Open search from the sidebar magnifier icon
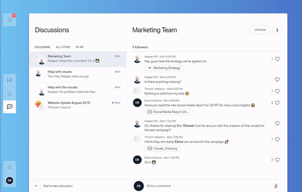Viewport: 302px width, 192px height. click(10, 167)
